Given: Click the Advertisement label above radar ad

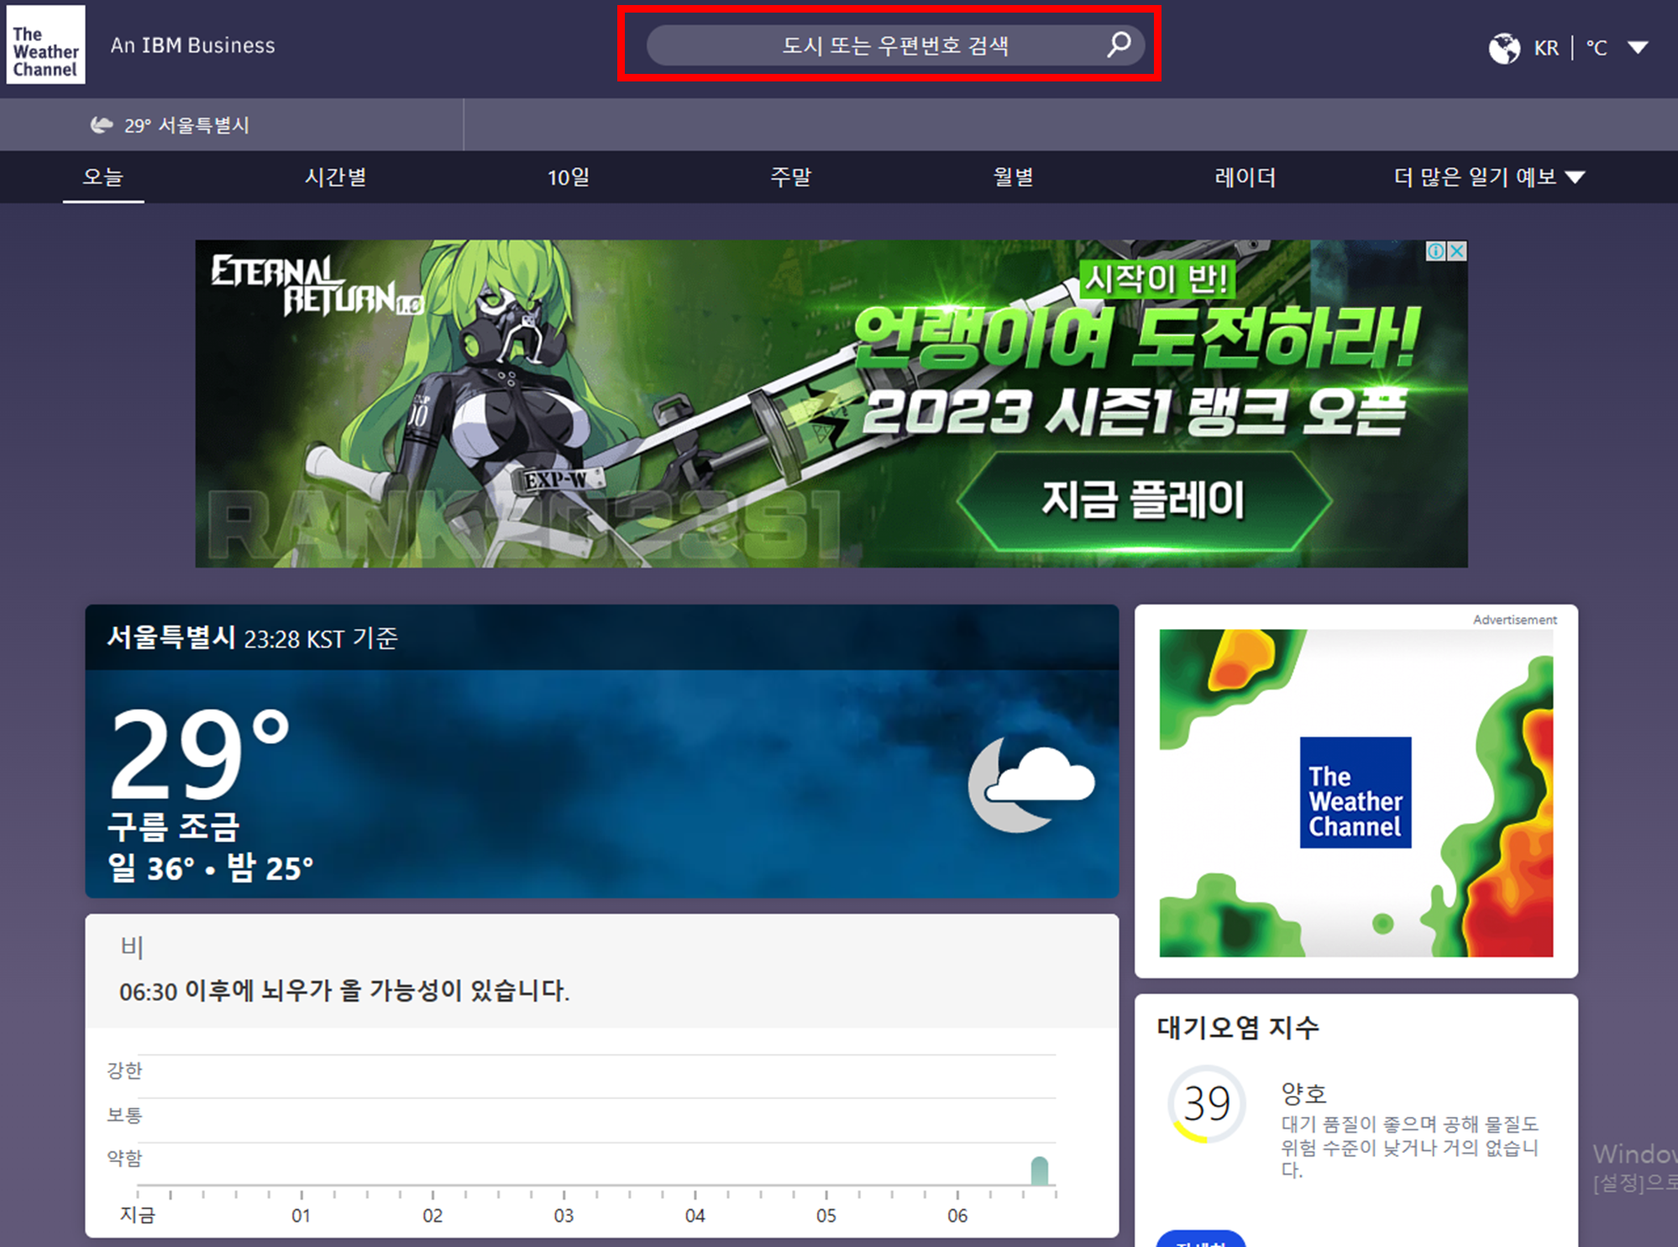Looking at the screenshot, I should (x=1514, y=620).
